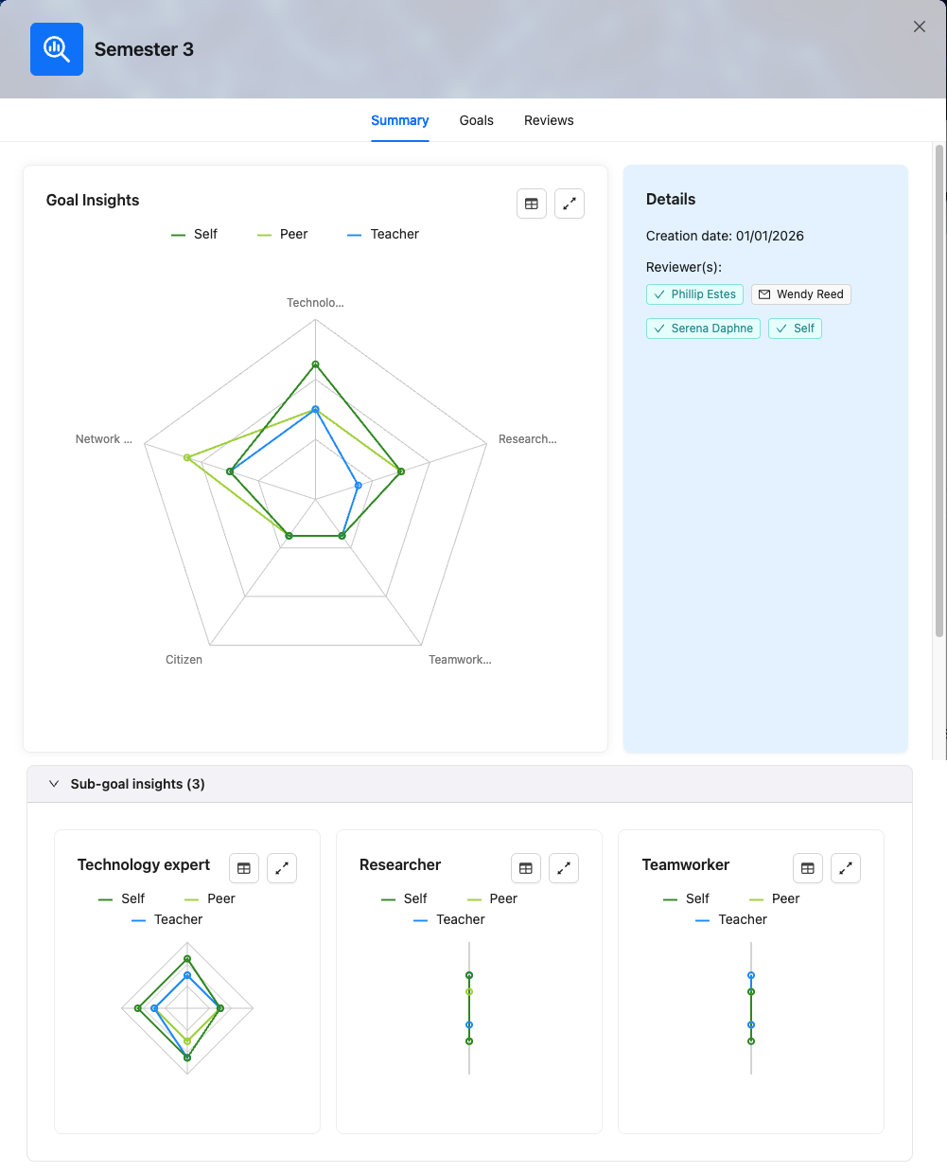Open Goal Insights table view icon
The height and width of the screenshot is (1173, 947).
click(x=532, y=204)
